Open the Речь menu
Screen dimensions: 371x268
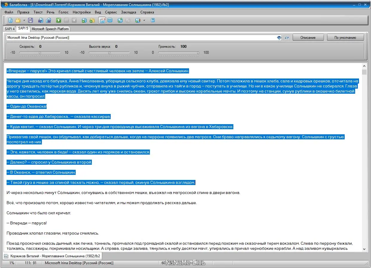[x=51, y=12]
